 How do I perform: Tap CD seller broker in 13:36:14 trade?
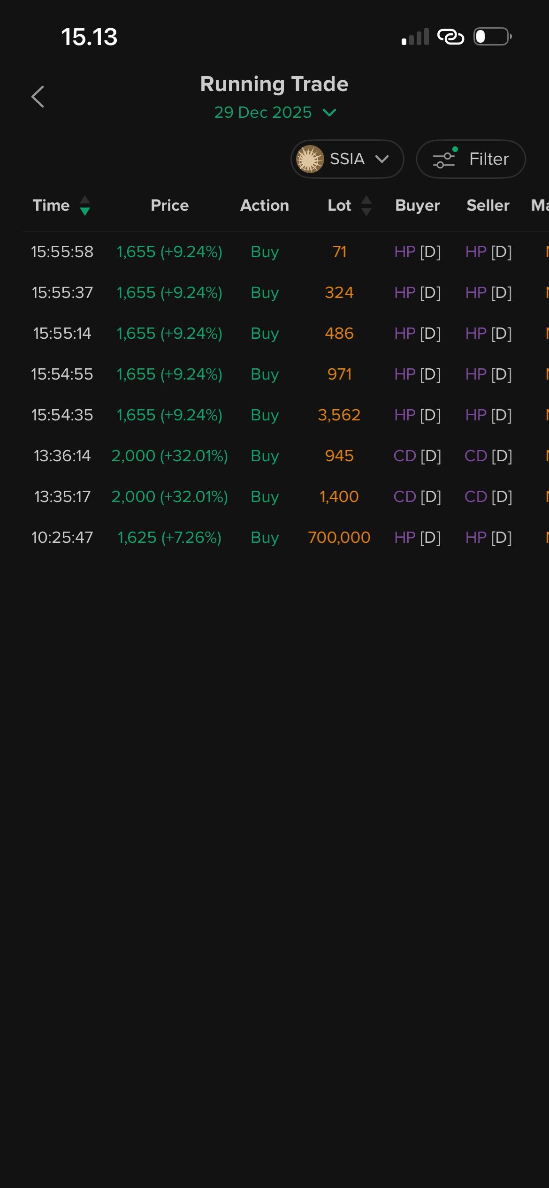(x=476, y=456)
